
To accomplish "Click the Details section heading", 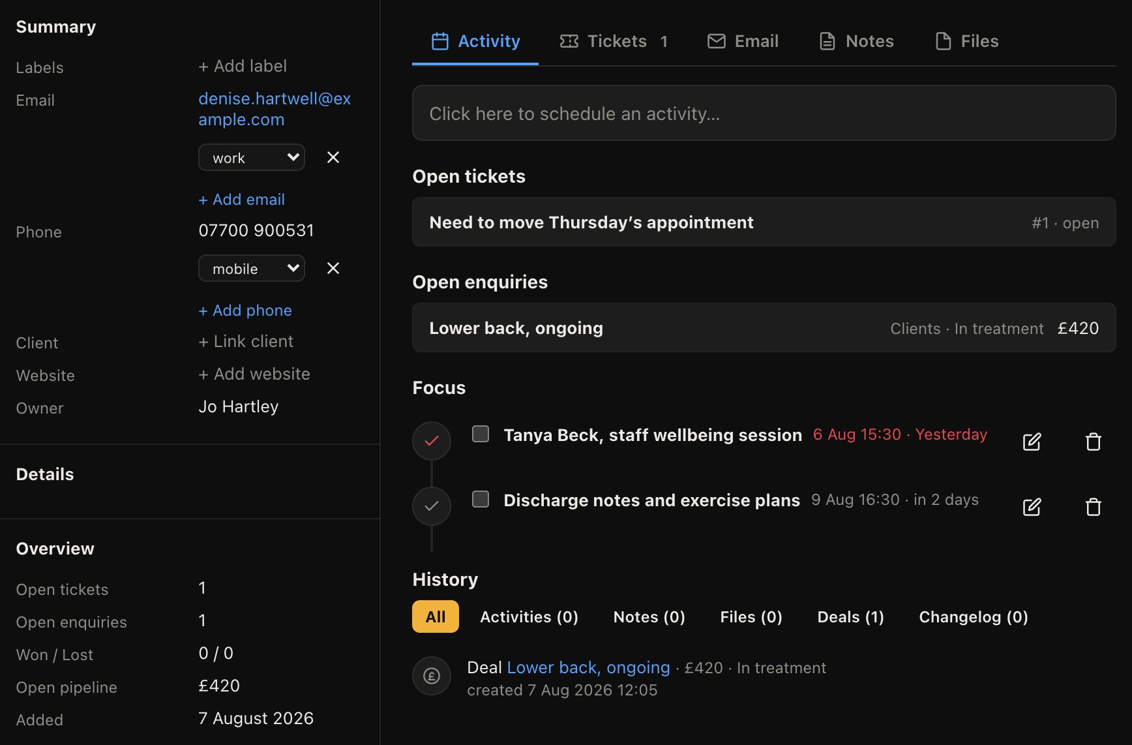I will (45, 474).
